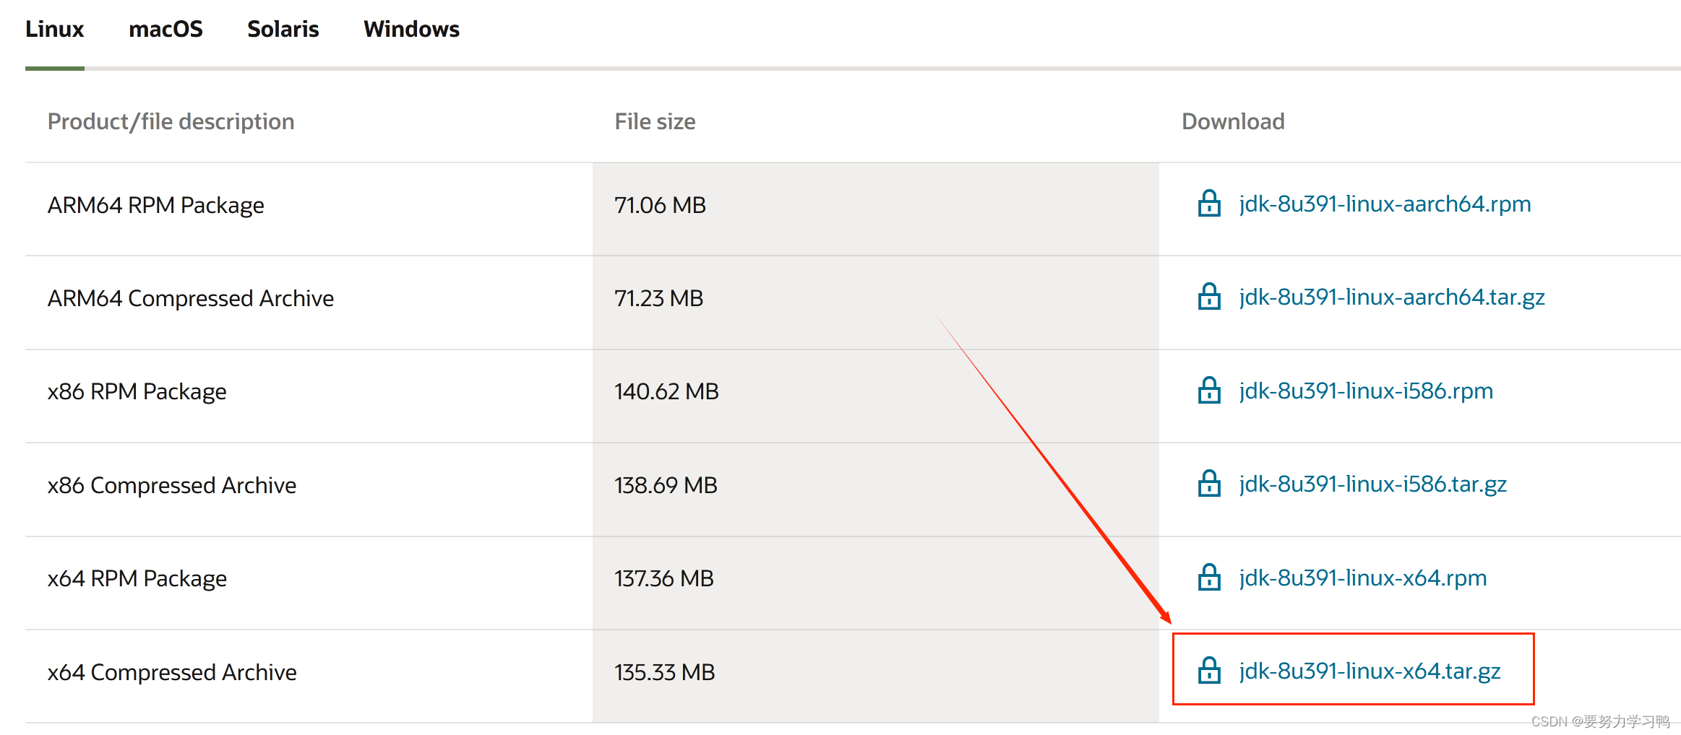This screenshot has height=735, width=1681.
Task: Select the ARM64 RPM Package description
Action: pyautogui.click(x=155, y=205)
